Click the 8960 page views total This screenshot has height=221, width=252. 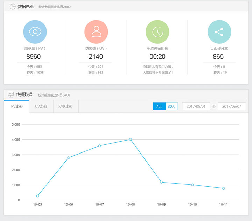click(34, 57)
